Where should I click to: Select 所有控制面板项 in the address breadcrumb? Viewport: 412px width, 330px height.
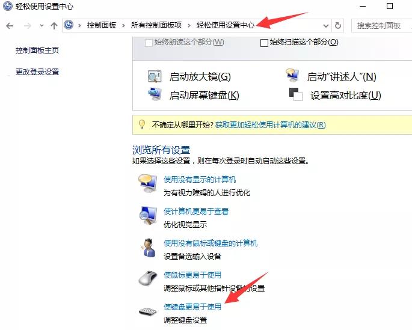pyautogui.click(x=156, y=26)
